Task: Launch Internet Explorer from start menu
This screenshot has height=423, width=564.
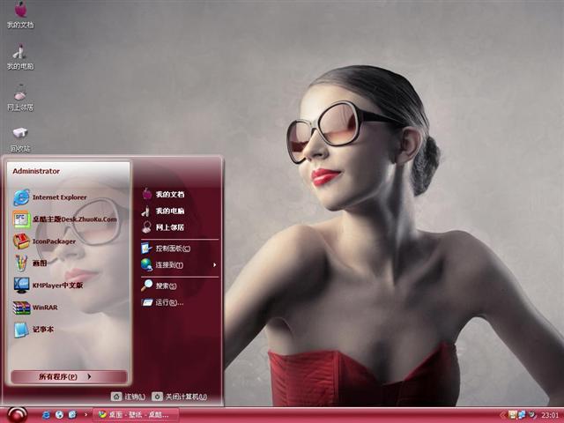Action: tap(50, 197)
